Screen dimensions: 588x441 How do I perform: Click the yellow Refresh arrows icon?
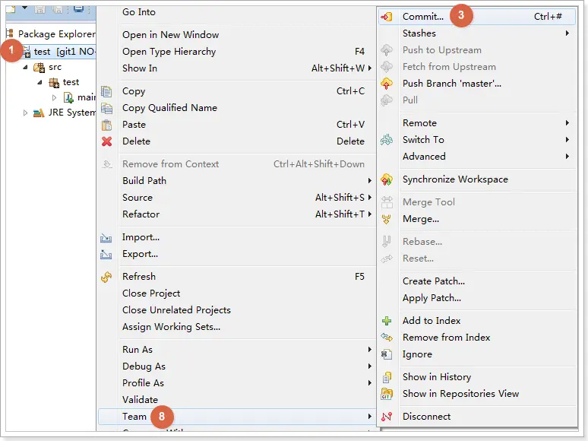(106, 277)
